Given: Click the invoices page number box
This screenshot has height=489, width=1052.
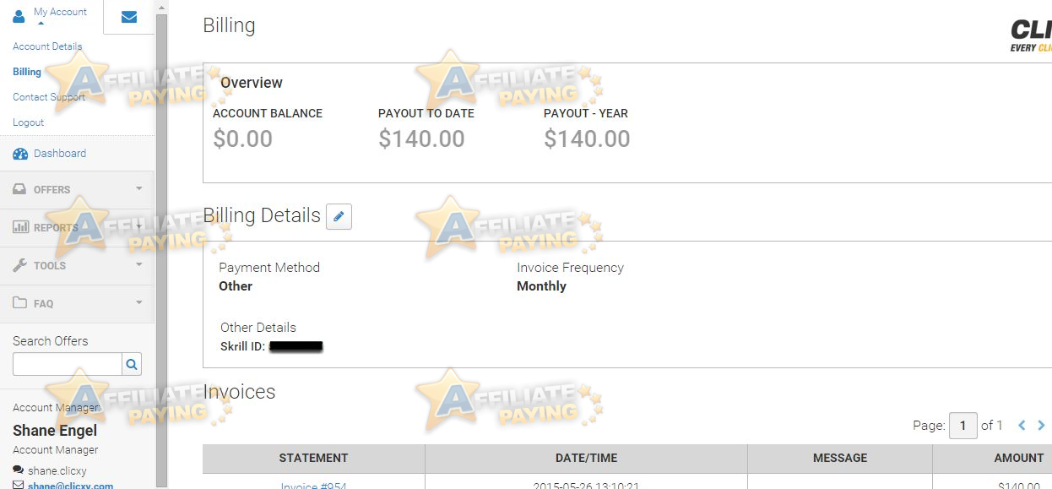Looking at the screenshot, I should click(963, 426).
